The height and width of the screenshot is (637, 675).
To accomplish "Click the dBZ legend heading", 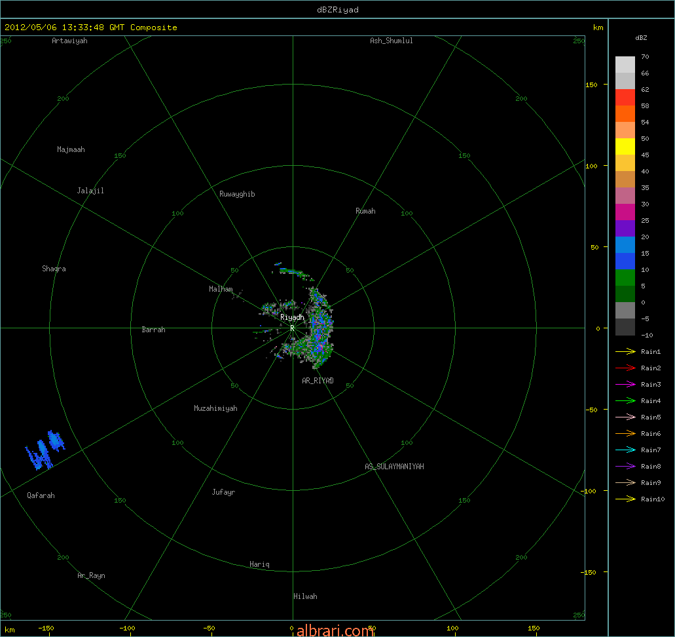I will coord(641,37).
